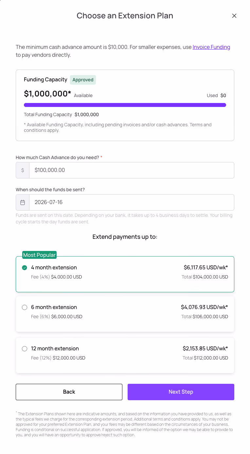
Task: Click the dollar sign prefix icon
Action: [x=23, y=170]
